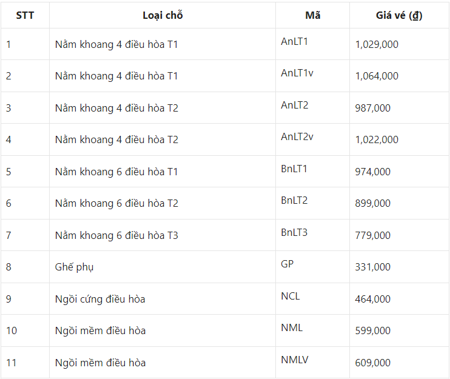The width and height of the screenshot is (450, 379).
Task: Click the price 609,000
Action: tap(372, 363)
